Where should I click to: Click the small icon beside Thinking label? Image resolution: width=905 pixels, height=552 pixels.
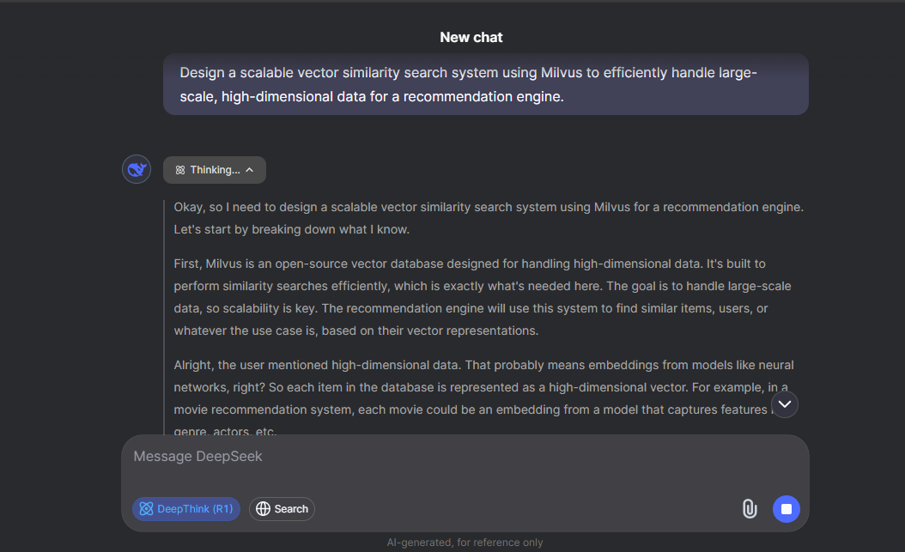pos(180,170)
